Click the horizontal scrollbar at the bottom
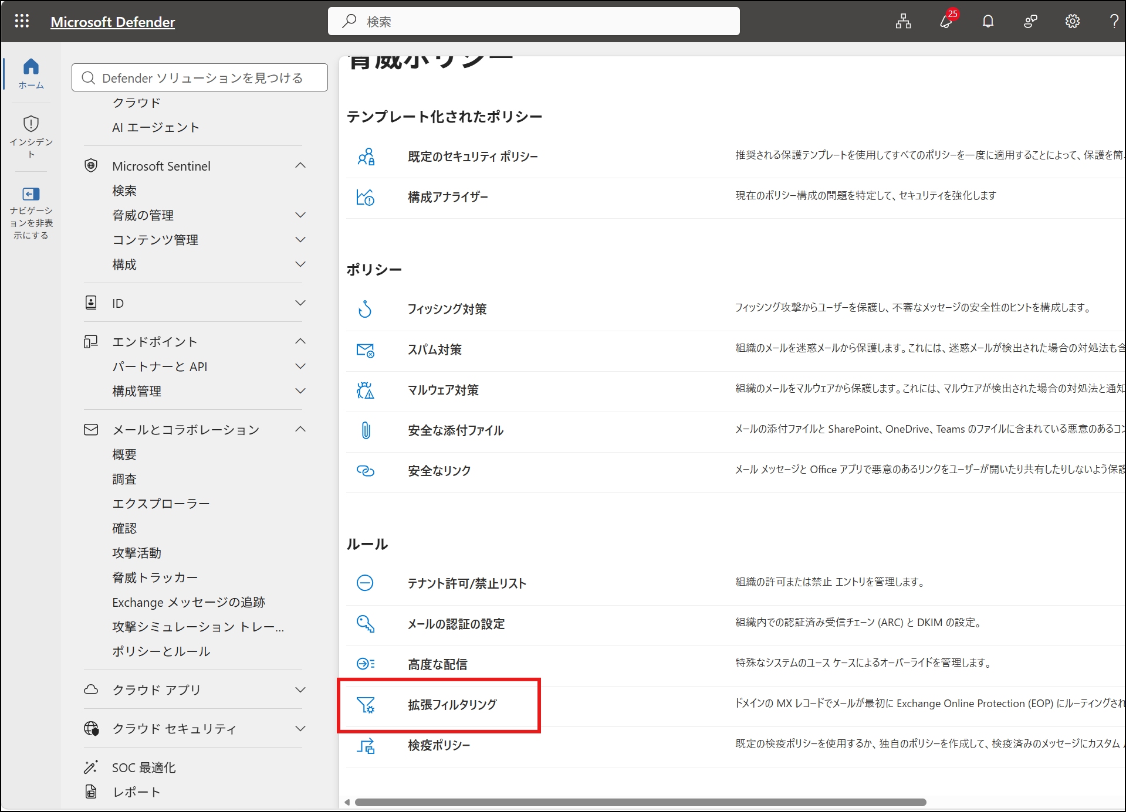 640,802
